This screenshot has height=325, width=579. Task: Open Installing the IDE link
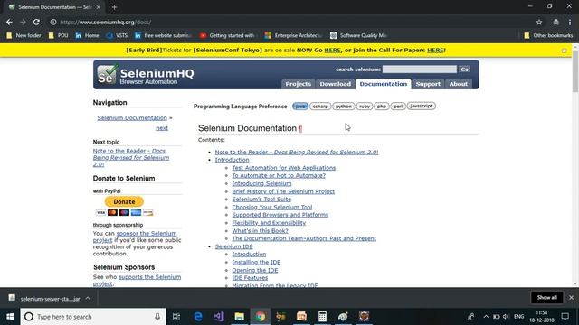tap(256, 263)
